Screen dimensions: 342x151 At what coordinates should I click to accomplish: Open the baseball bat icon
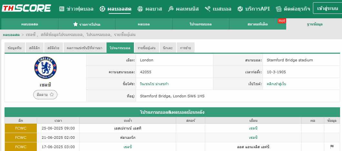(x=207, y=9)
